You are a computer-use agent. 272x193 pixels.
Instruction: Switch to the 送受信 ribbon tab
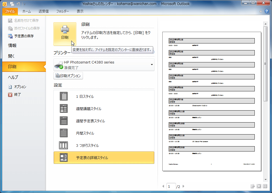(43, 11)
